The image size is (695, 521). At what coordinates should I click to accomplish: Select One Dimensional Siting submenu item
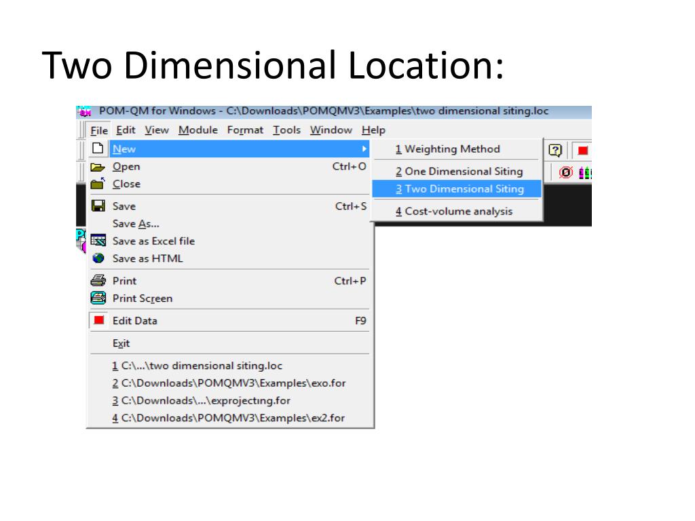pos(457,171)
